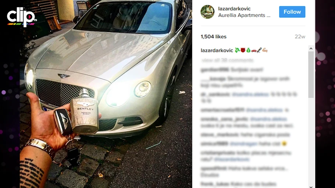
Task: Click the view all 38 comments link
Action: click(228, 60)
